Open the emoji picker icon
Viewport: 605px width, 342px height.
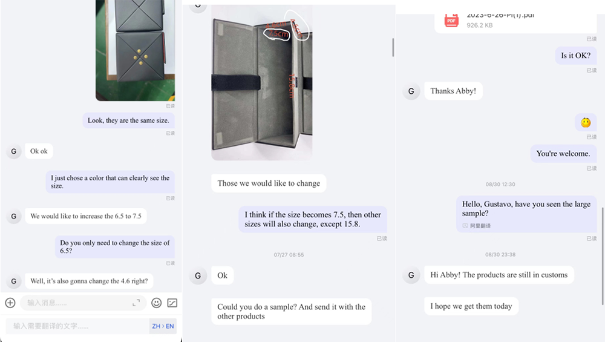(156, 303)
